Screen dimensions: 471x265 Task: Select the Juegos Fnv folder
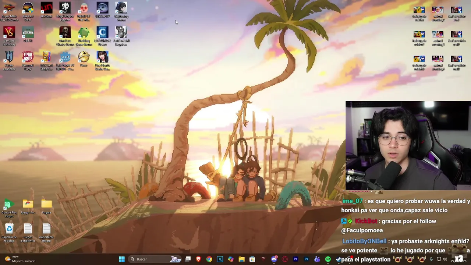pos(28,207)
